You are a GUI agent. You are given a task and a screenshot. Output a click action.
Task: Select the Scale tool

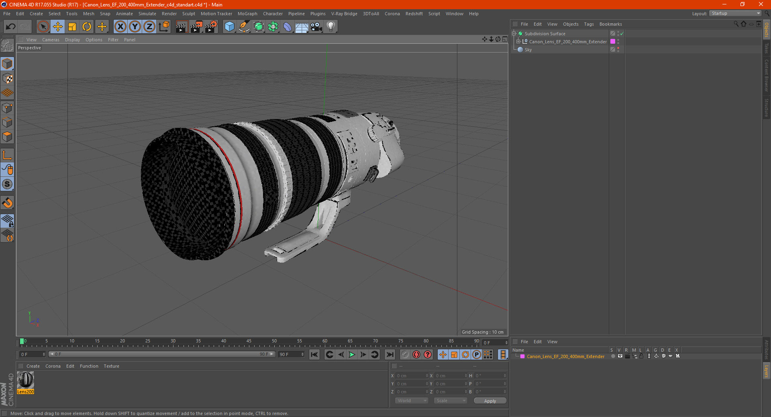click(x=72, y=27)
